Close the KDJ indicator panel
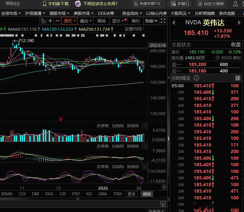This screenshot has width=244, height=212. click(x=144, y=166)
